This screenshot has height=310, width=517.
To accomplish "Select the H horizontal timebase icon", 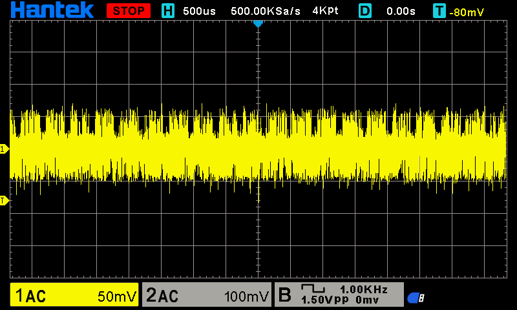I will click(x=168, y=11).
